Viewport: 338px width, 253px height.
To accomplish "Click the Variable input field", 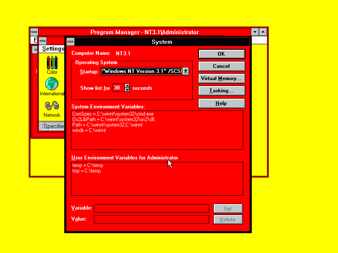I will (x=151, y=208).
